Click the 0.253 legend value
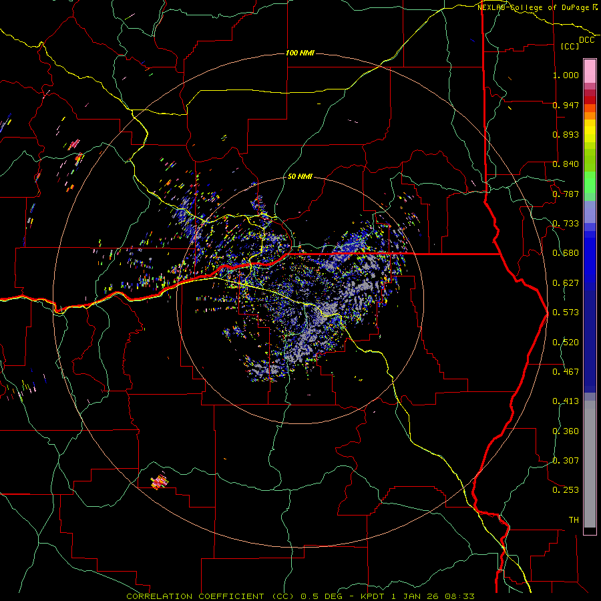Image resolution: width=601 pixels, height=601 pixels. point(566,490)
